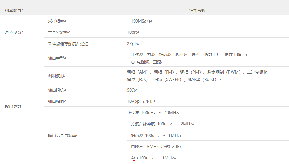
Task: Click the 10bit value text
Action: pyautogui.click(x=132, y=32)
